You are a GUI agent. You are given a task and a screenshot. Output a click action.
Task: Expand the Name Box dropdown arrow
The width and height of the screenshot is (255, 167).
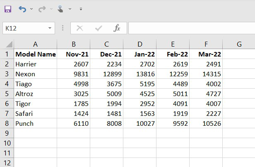(50, 28)
